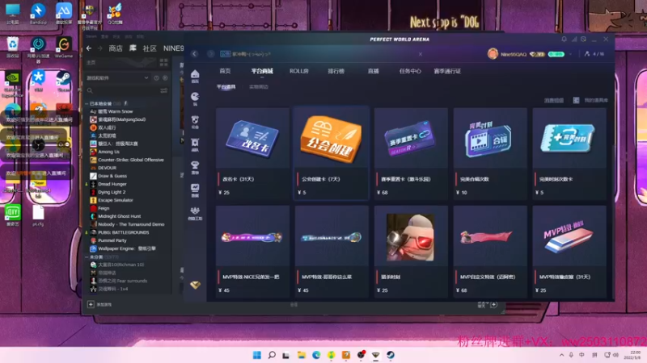Select the 合辑 highlight card priced ¥10
This screenshot has height=363, width=647.
point(490,153)
